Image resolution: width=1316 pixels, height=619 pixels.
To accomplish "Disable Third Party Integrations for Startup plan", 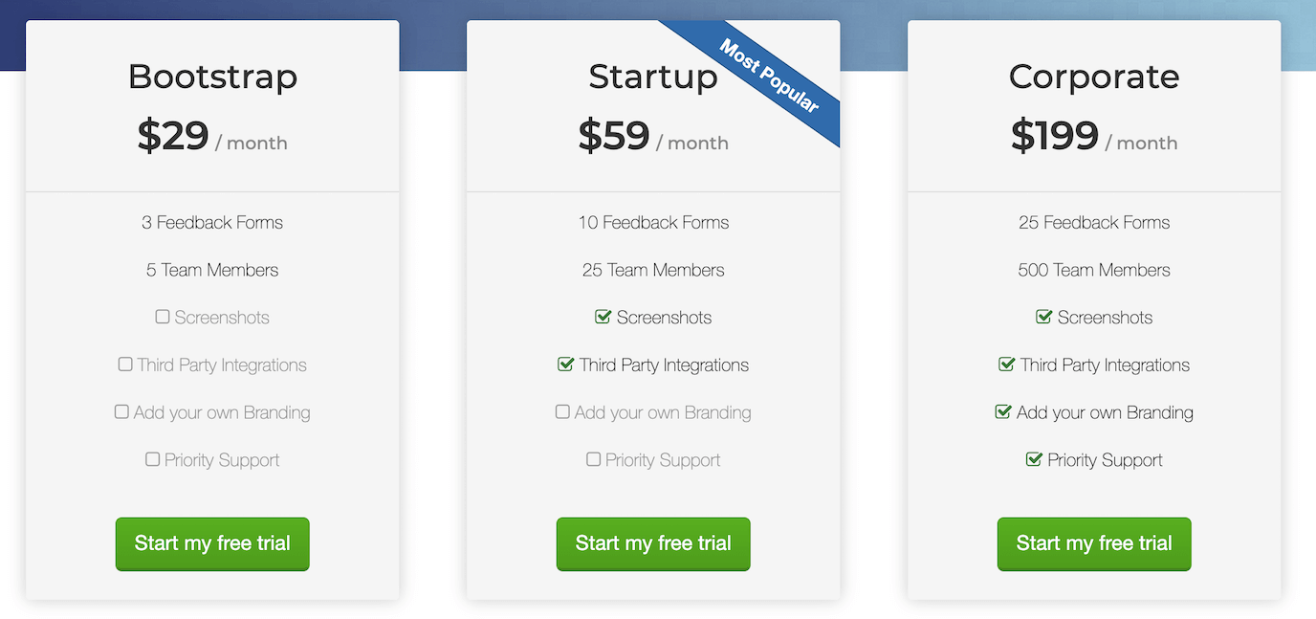I will [565, 364].
